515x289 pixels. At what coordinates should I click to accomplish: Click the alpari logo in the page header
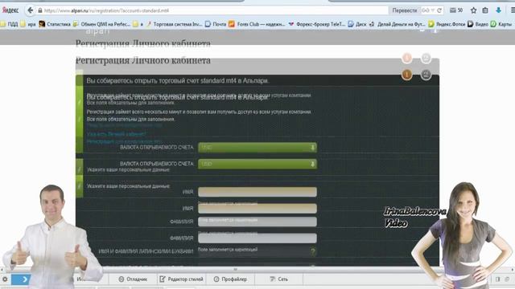pos(97,31)
